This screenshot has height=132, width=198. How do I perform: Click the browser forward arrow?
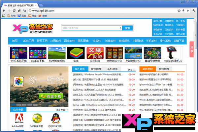[9, 11]
